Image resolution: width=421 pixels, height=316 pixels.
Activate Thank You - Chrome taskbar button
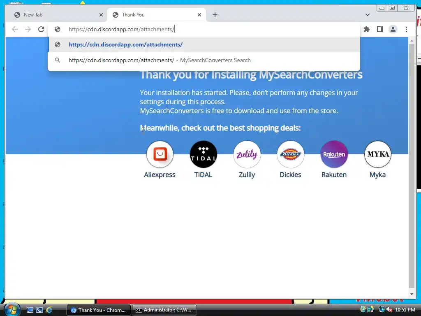[99, 310]
